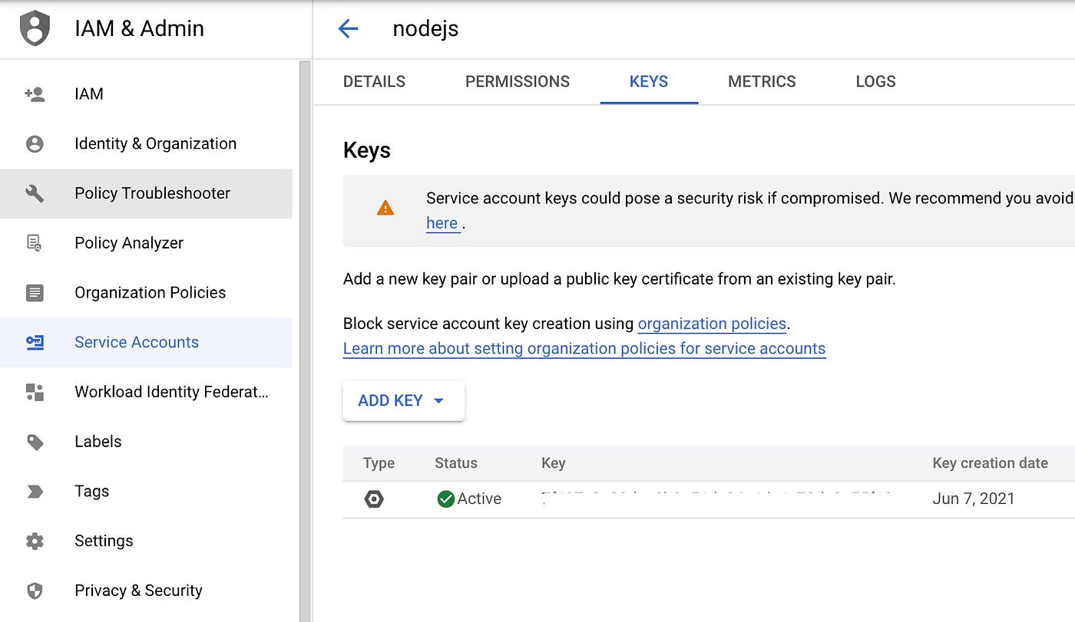
Task: Select the KEYS tab
Action: [649, 81]
